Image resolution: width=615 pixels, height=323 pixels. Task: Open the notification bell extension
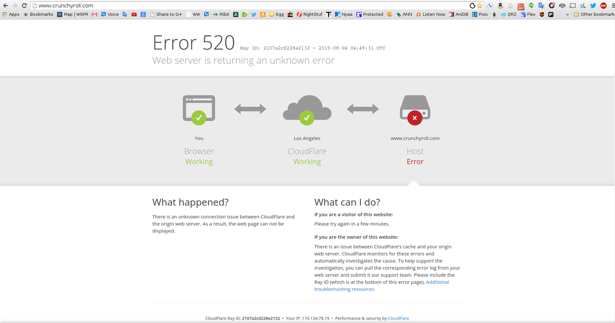click(x=510, y=6)
